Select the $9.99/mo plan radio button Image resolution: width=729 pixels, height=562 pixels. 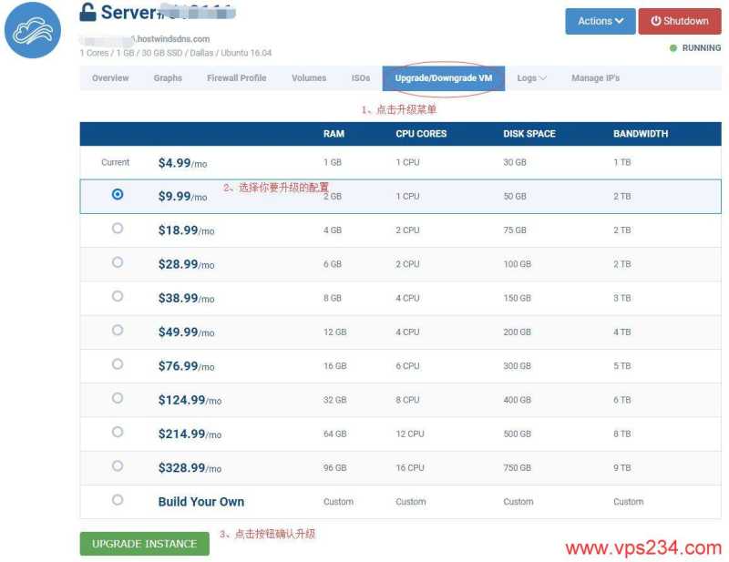pyautogui.click(x=118, y=194)
